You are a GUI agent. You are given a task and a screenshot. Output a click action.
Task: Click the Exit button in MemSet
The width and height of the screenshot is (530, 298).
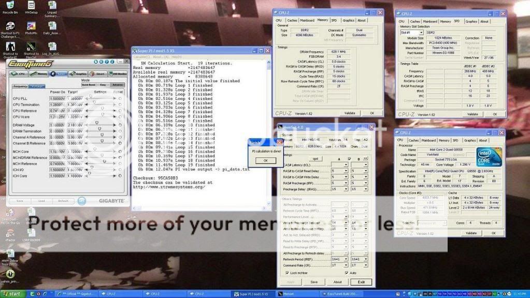(361, 282)
